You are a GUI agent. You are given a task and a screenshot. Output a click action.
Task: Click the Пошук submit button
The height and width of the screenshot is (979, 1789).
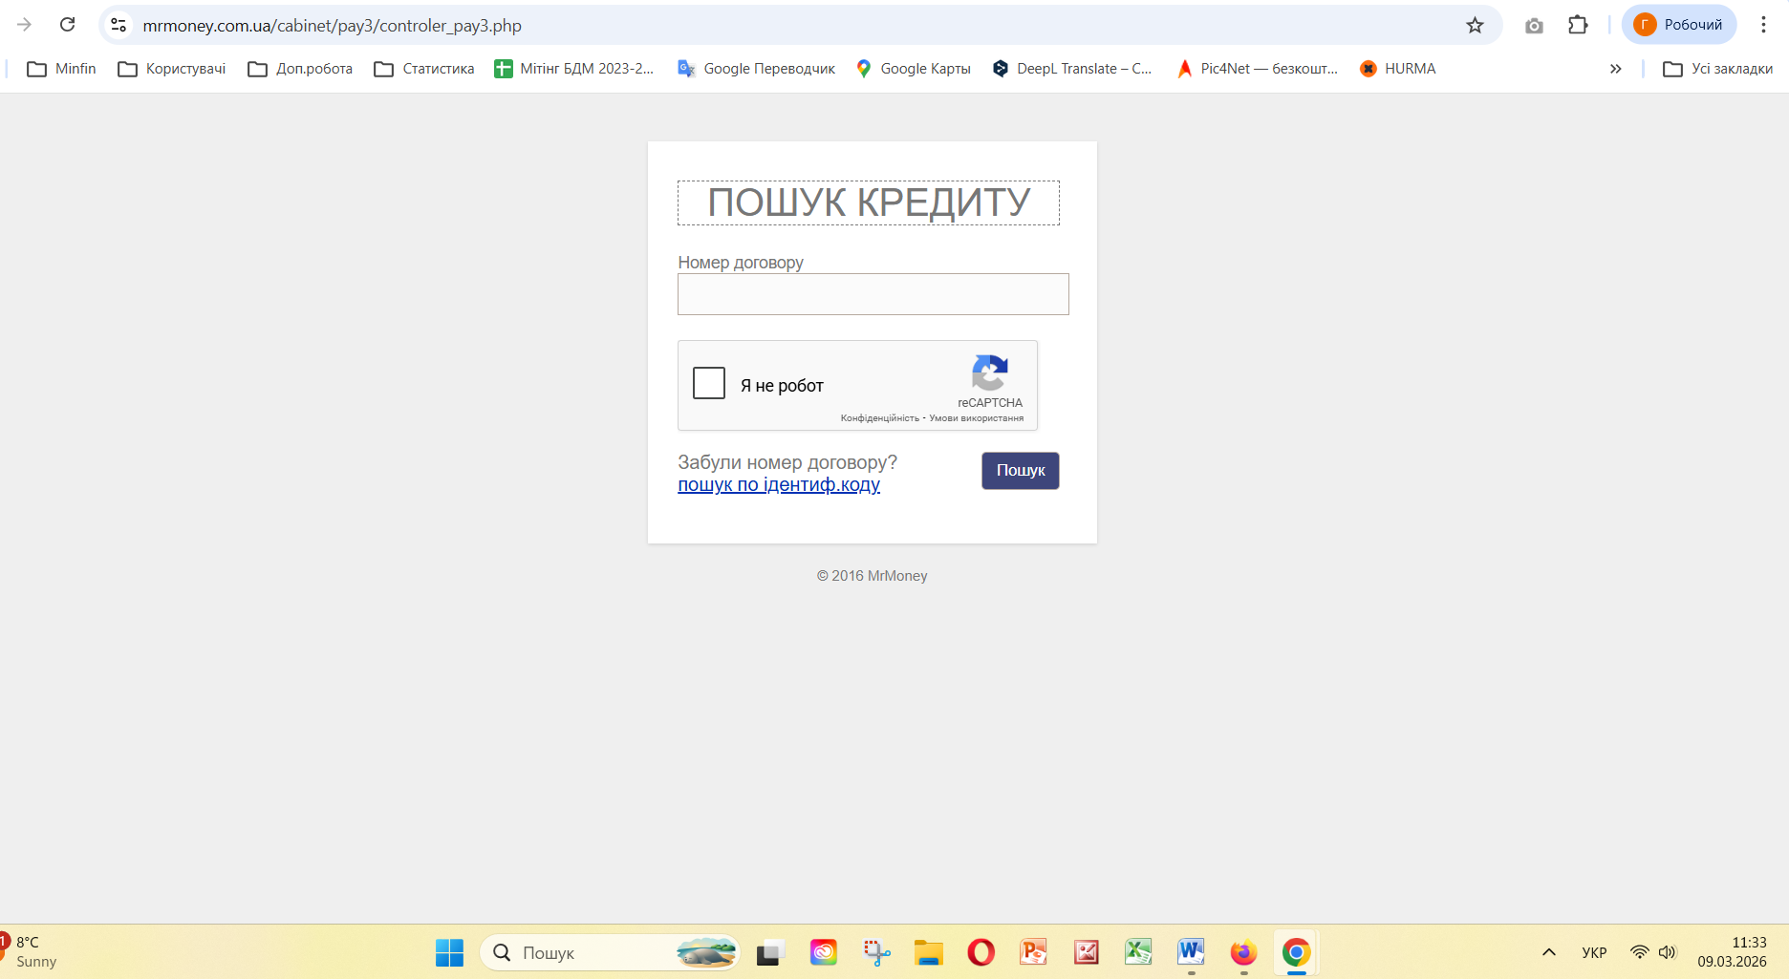1021,471
